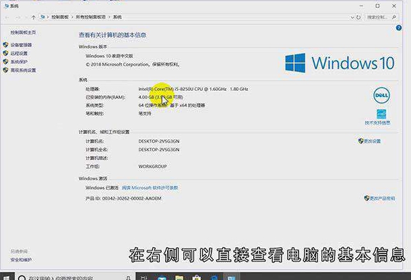Viewport: 411px width, 280px height.
Task: Expand the chevron after 所有控制面板项 breadcrumb
Action: click(x=109, y=17)
